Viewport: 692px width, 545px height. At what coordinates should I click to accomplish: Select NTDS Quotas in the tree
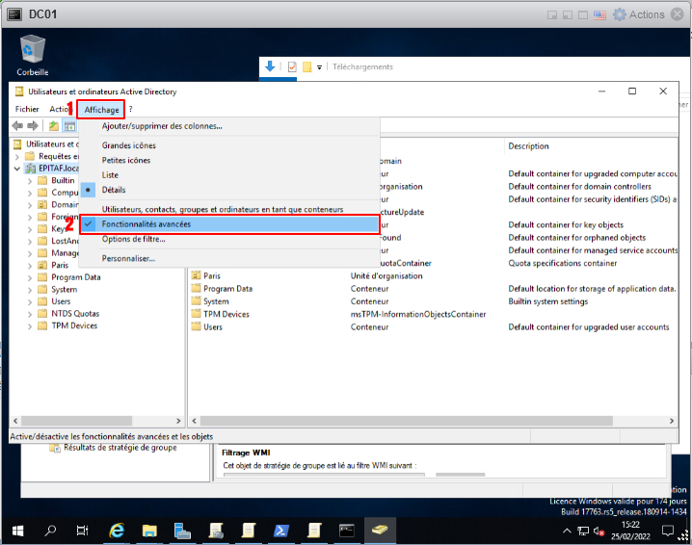coord(75,313)
